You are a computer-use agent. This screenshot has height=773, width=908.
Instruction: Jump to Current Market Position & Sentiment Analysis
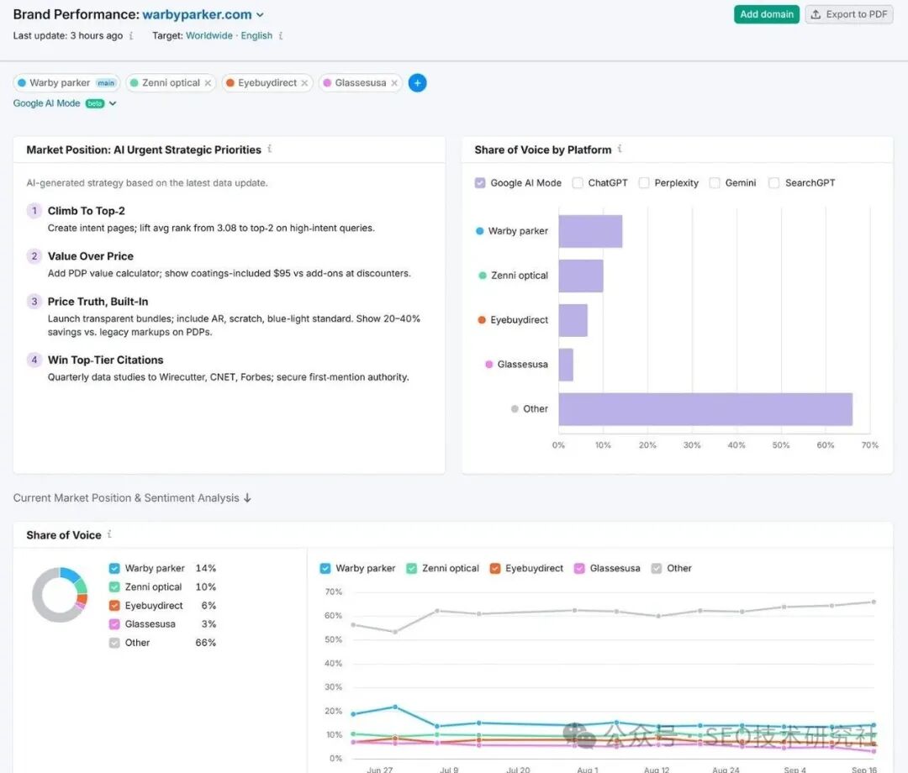click(x=132, y=498)
